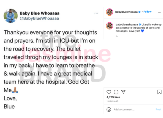This screenshot has height=118, width=163.
Task: Open comments via speech bubble icon
Action: click(116, 92)
